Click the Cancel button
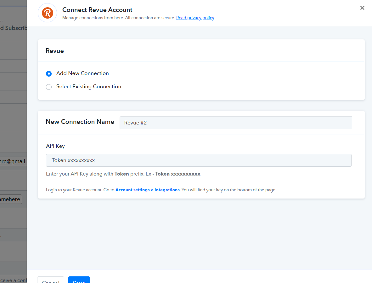This screenshot has width=372, height=283. coord(51,280)
